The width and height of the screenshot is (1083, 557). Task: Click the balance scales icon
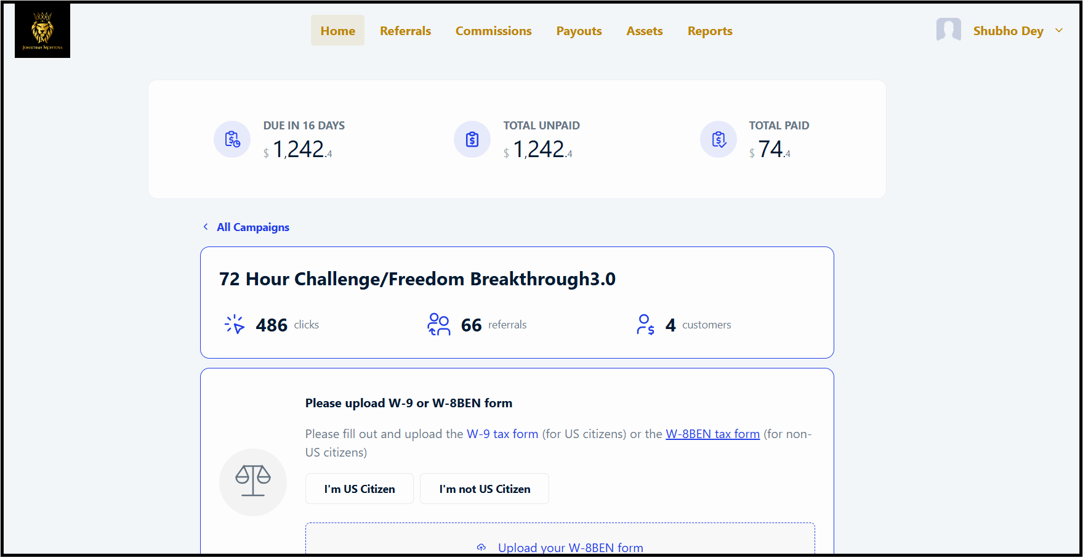253,481
